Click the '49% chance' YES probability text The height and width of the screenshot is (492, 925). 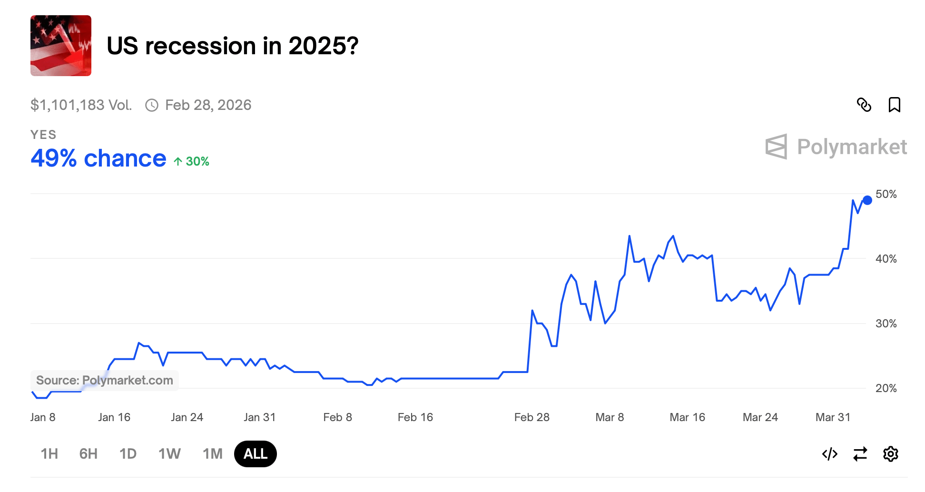point(98,158)
